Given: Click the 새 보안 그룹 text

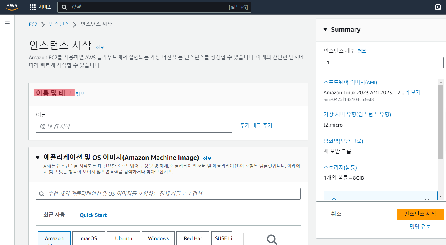Looking at the screenshot, I should click(337, 151).
